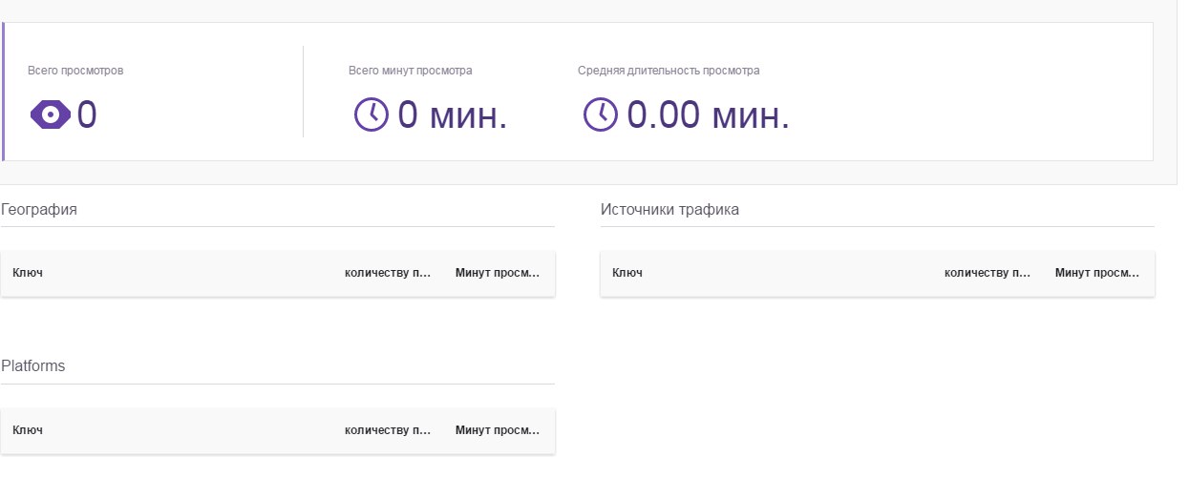Sort Platforms table by 'количеству п…' column
This screenshot has width=1189, height=499.
388,430
